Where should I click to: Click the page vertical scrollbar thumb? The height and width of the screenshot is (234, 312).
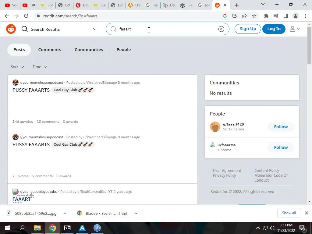(x=309, y=45)
